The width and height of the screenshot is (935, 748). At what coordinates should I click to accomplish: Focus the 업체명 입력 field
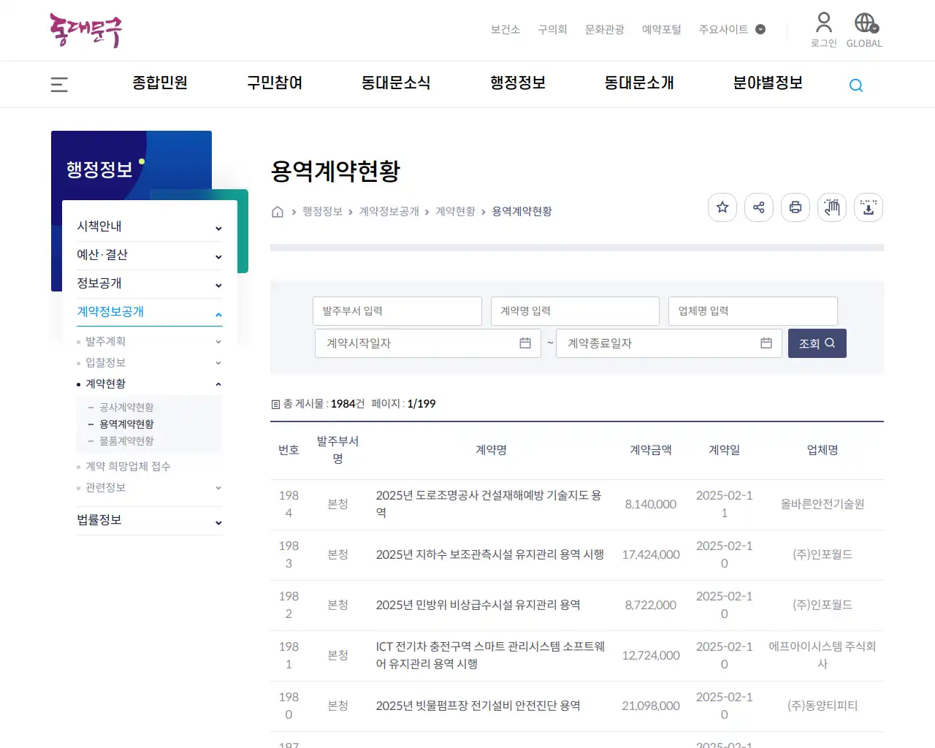tap(753, 311)
